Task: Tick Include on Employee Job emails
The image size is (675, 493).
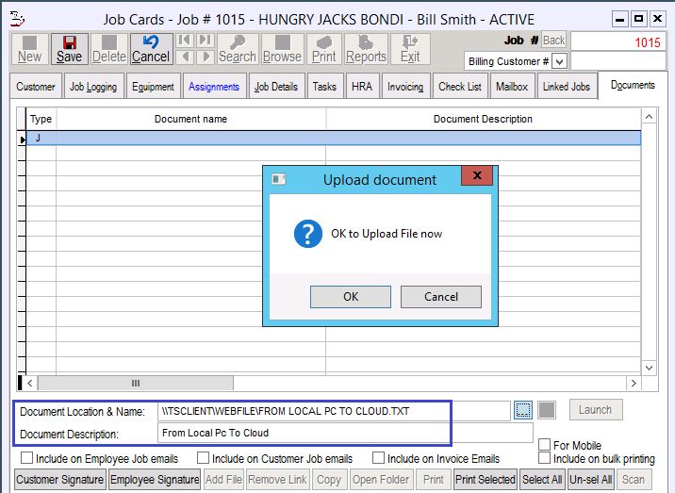Action: 26,458
